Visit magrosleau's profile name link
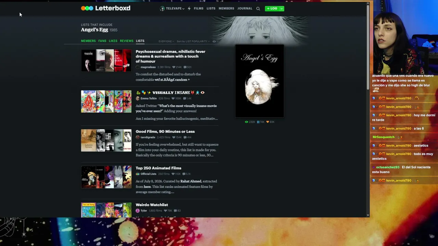This screenshot has height=246, width=438. pyautogui.click(x=148, y=67)
